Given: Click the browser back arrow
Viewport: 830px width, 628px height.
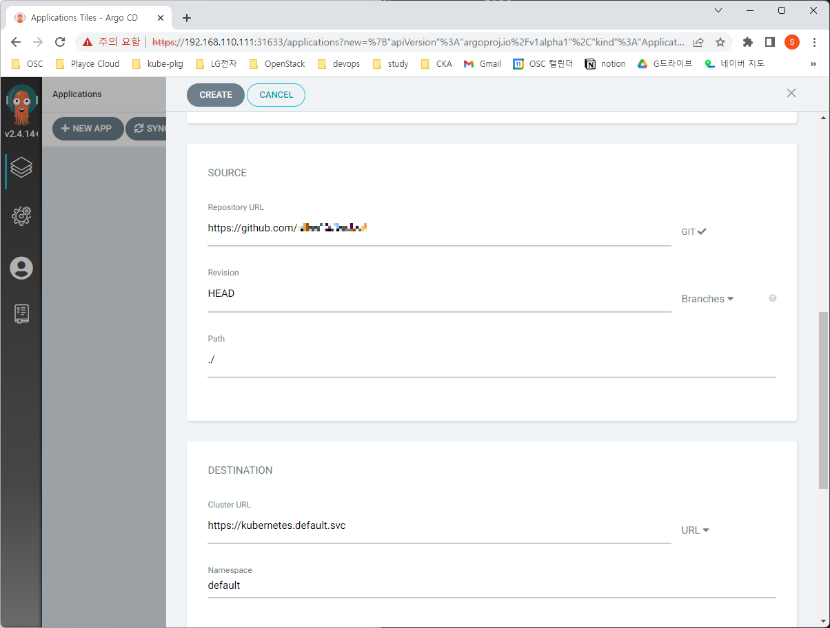Looking at the screenshot, I should point(16,42).
